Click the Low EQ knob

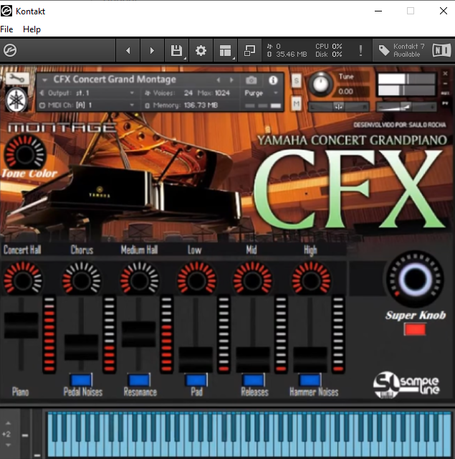196,280
